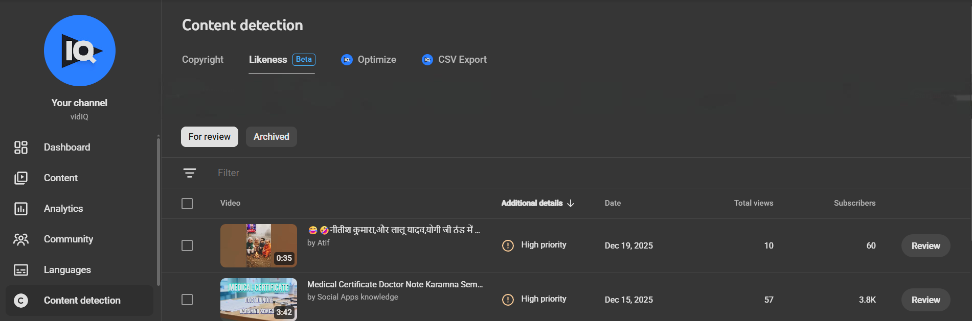Open the Medical Certificate video thumbnail
The image size is (972, 321).
click(259, 300)
